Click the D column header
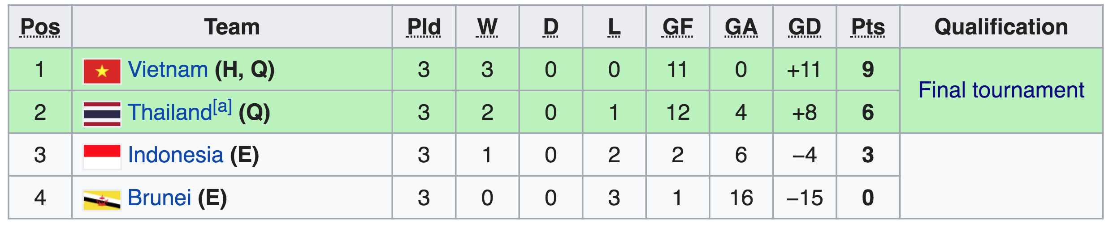 coord(551,27)
